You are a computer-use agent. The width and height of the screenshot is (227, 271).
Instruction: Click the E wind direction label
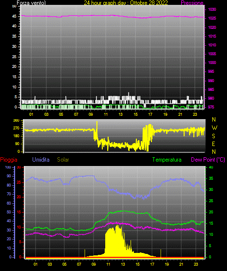(213, 144)
